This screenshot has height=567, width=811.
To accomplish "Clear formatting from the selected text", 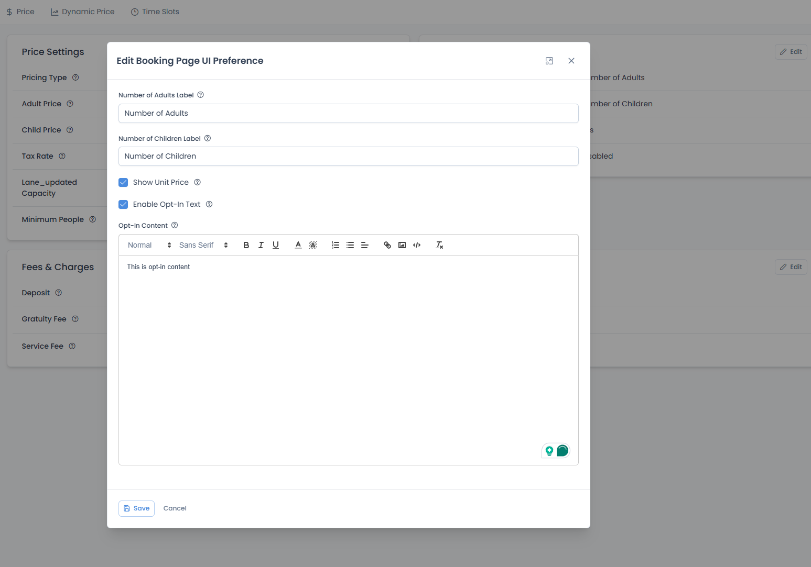I will [439, 245].
